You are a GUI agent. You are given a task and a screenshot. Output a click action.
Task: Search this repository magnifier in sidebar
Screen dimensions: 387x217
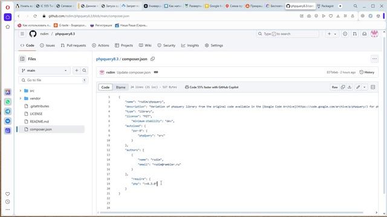[84, 71]
